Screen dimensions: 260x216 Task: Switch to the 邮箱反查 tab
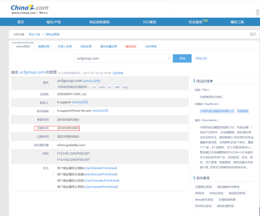click(x=44, y=46)
